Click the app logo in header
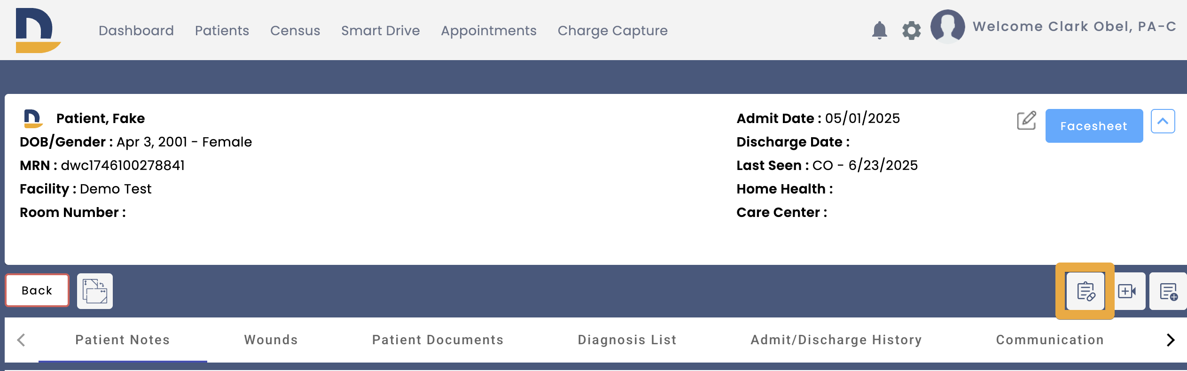 coord(38,31)
